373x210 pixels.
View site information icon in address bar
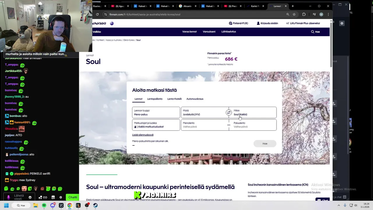click(x=105, y=14)
